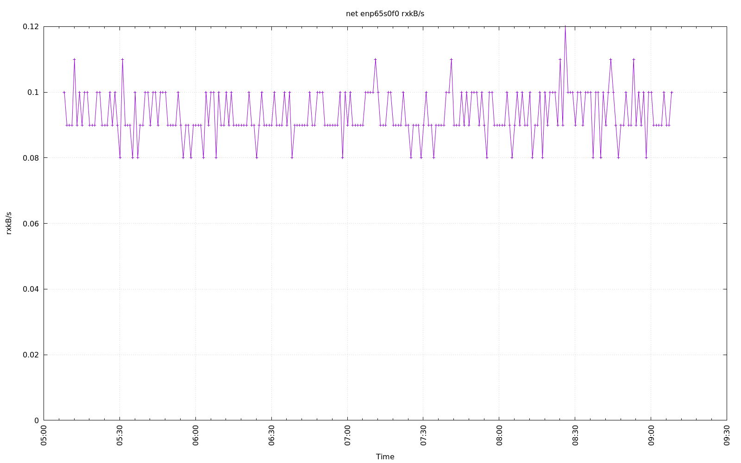
Task: Click the highest data peak reaching 0.12
Action: [x=565, y=27]
